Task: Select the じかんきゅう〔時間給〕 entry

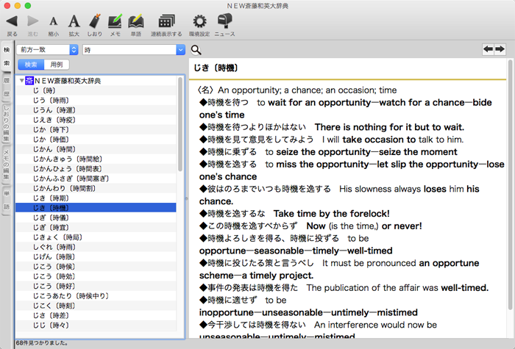Action: (96, 159)
